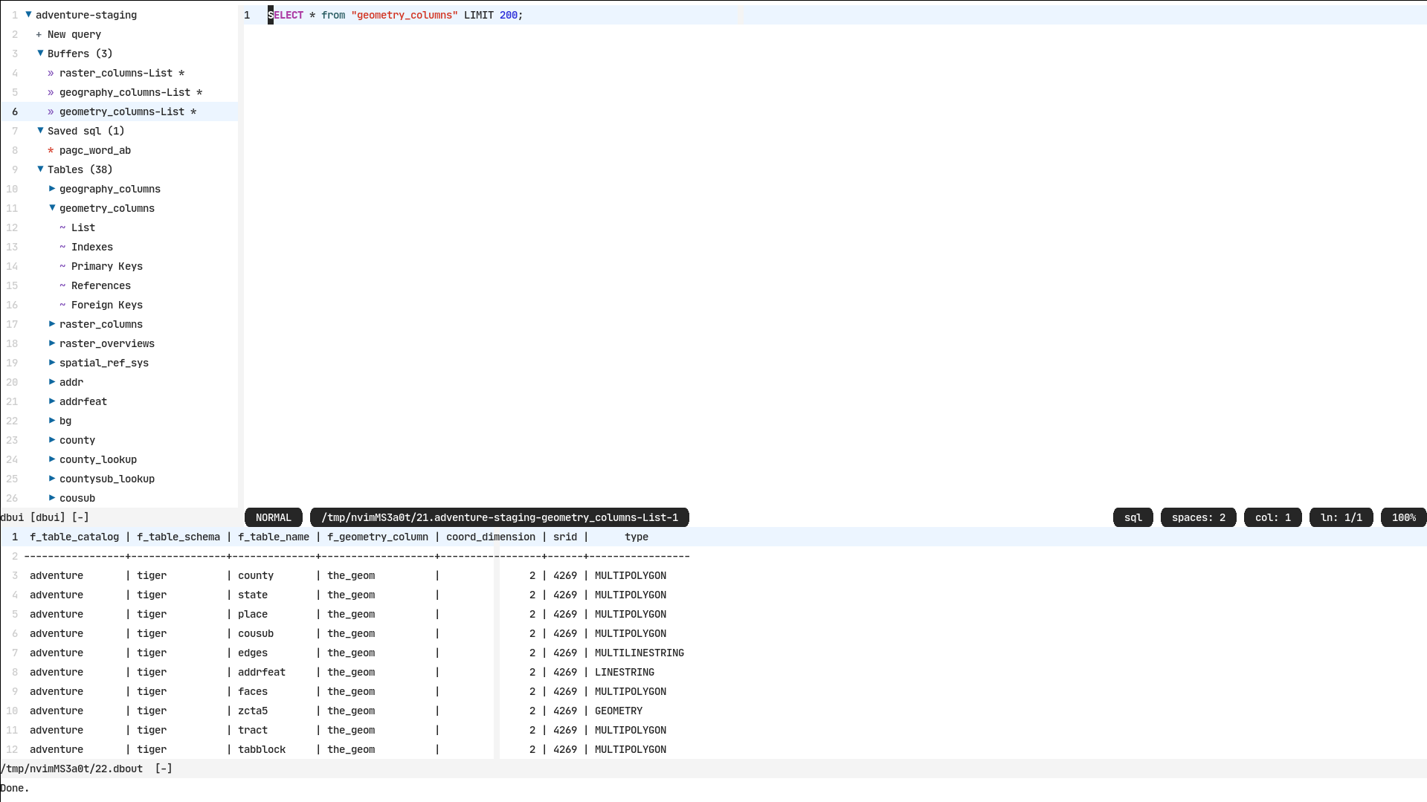Click the 'ln: 1/1' line indicator
This screenshot has height=802, width=1427.
point(1341,517)
